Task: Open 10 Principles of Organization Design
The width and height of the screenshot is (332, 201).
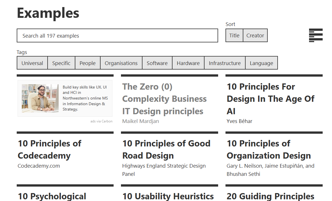Action: [269, 150]
